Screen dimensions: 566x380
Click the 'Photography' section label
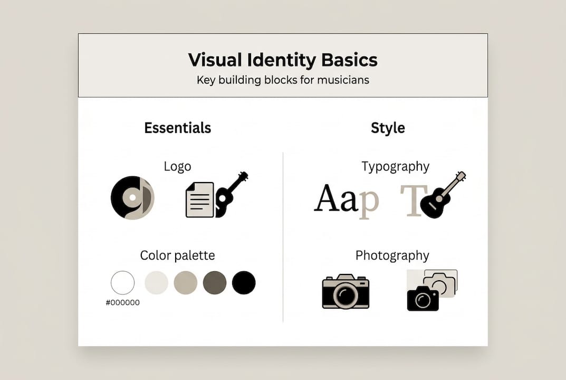point(392,255)
